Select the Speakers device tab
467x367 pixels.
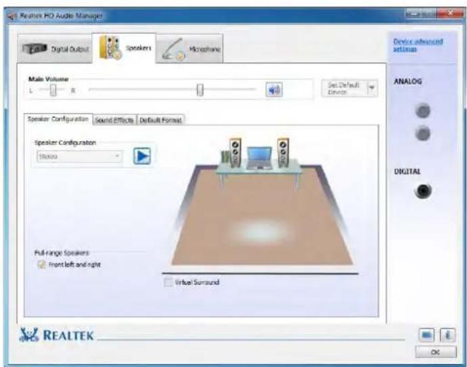coord(125,48)
